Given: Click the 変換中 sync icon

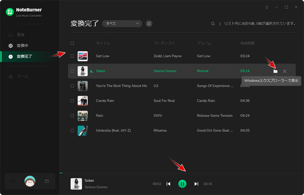Looking at the screenshot, I should 11,46.
